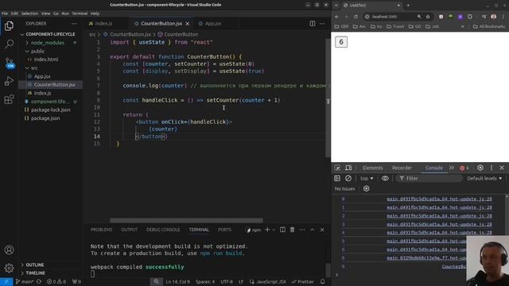Switch to the PROBLEMS panel tab
This screenshot has height=286, width=509.
pos(101,230)
